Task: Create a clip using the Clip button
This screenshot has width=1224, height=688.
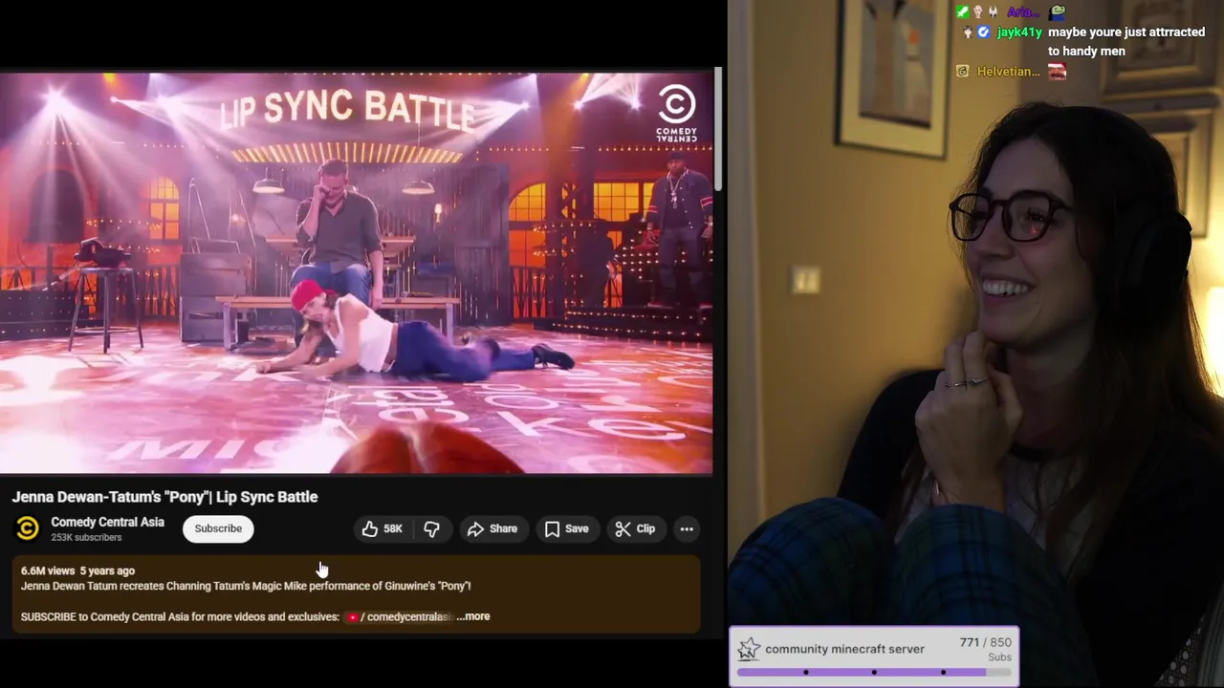Action: (635, 528)
